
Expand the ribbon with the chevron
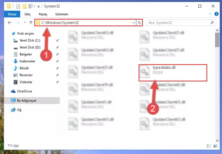click(210, 14)
